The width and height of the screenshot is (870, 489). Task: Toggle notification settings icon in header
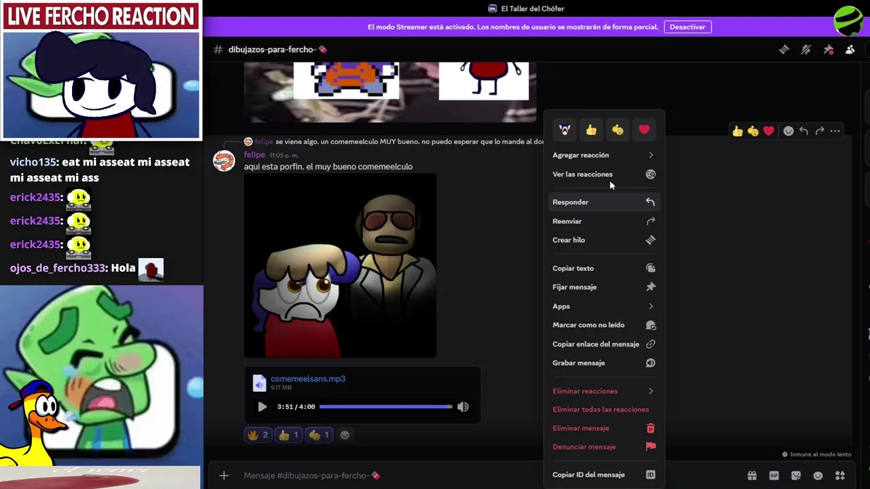(x=806, y=50)
